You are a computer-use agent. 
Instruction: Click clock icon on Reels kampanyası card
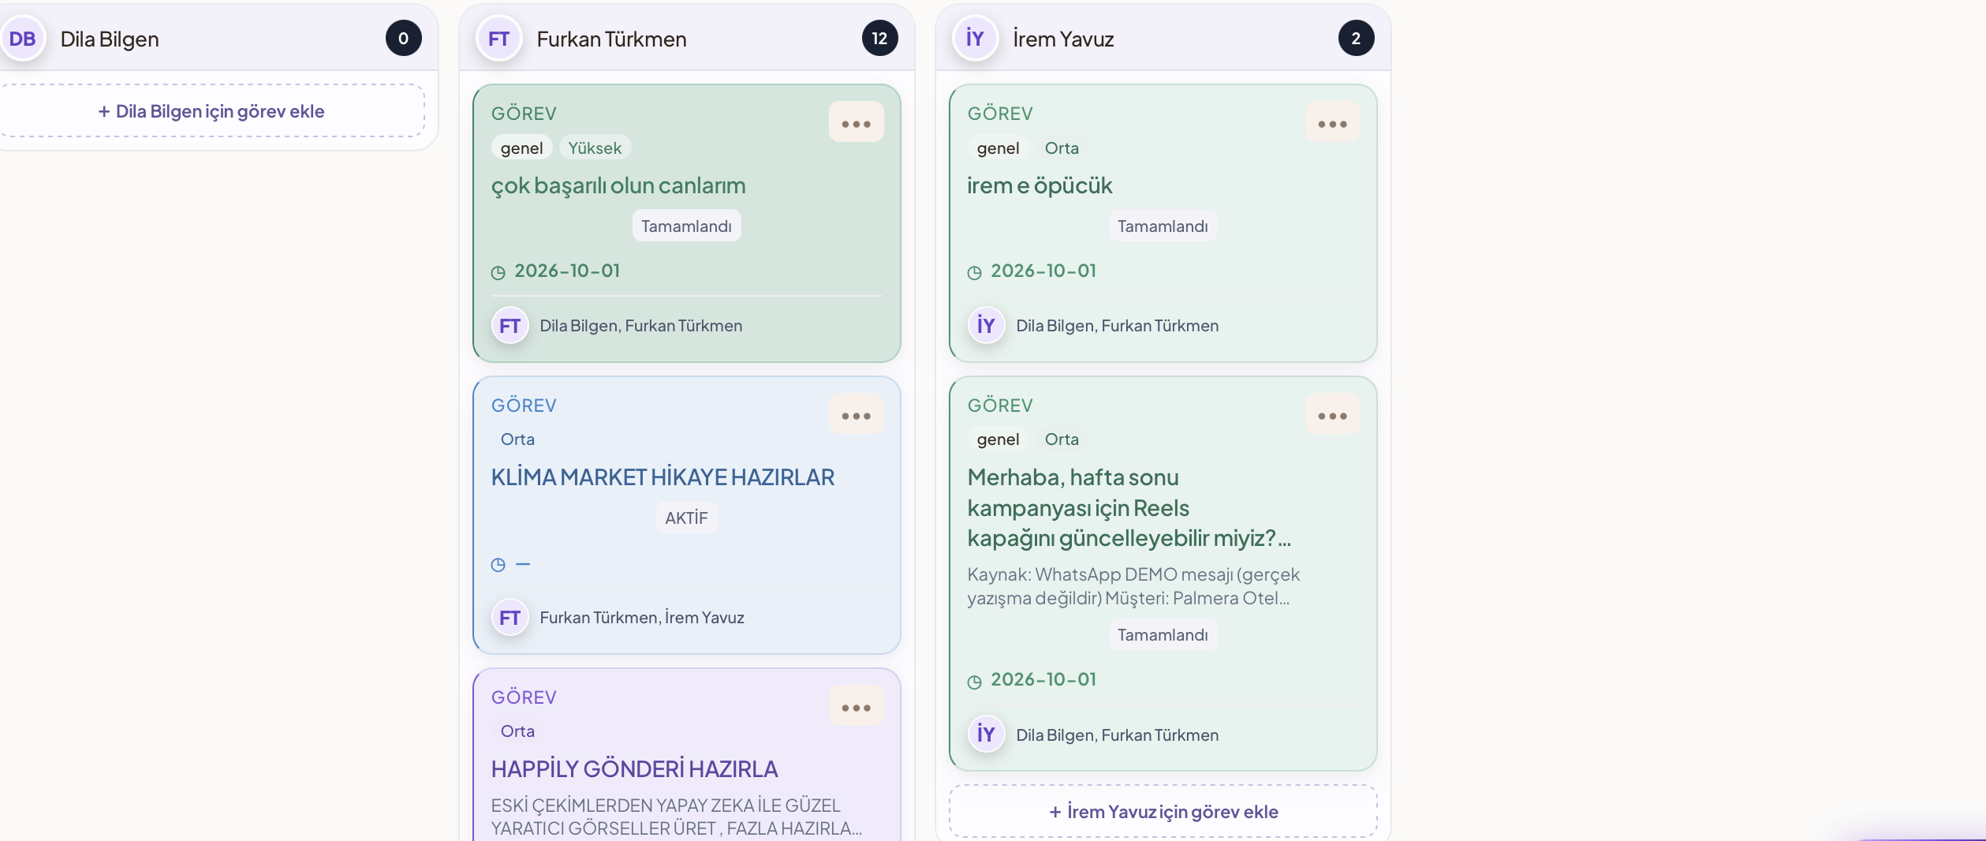click(974, 682)
